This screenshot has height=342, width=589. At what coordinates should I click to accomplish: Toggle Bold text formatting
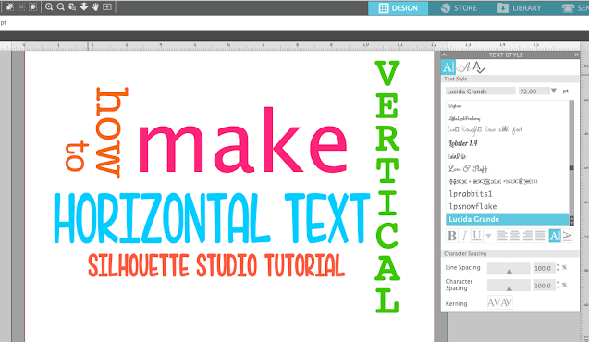click(452, 236)
